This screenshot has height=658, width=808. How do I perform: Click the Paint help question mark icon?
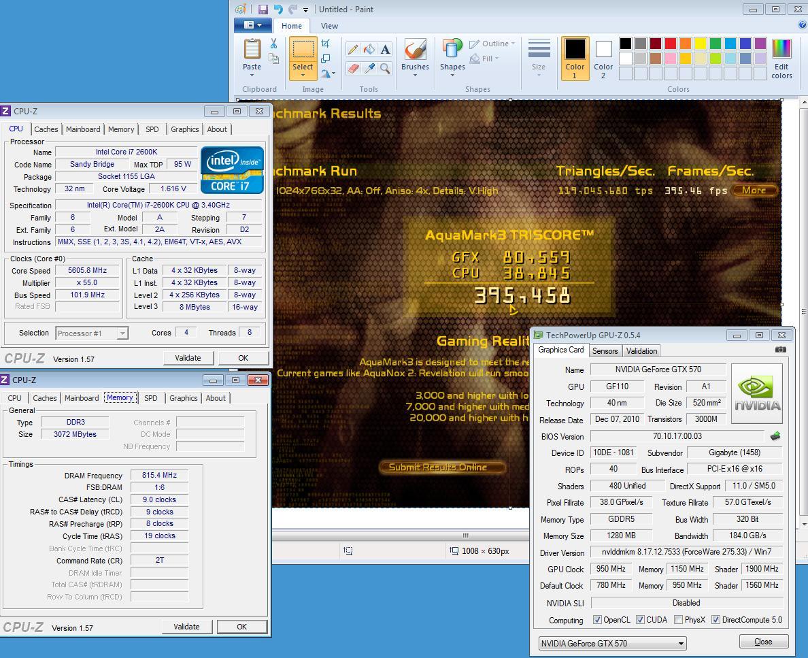click(803, 24)
